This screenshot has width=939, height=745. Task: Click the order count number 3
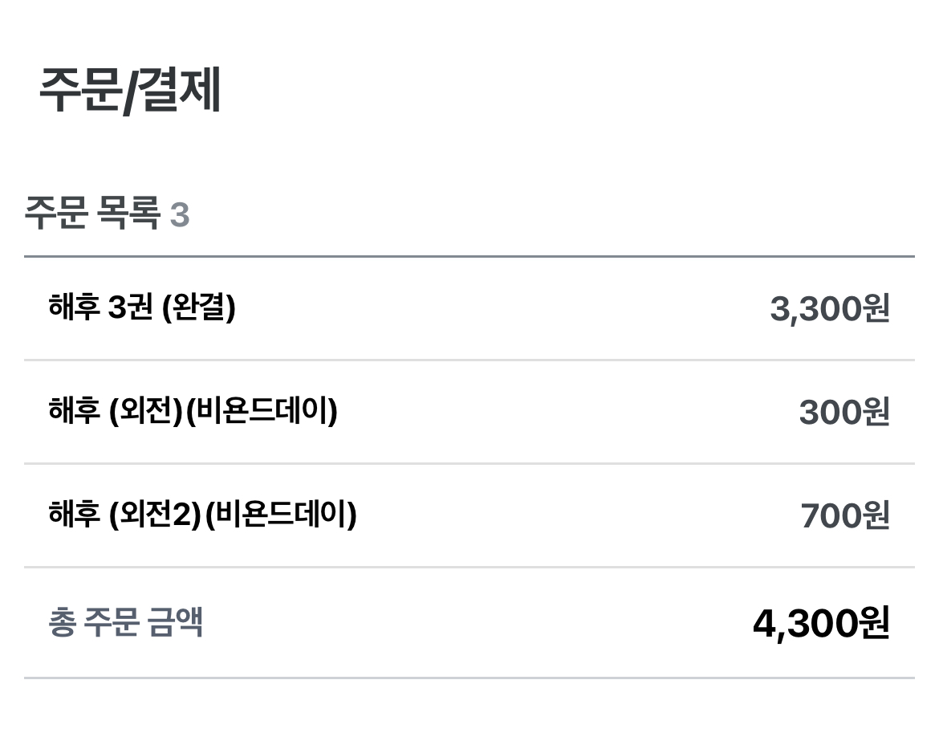pyautogui.click(x=180, y=215)
